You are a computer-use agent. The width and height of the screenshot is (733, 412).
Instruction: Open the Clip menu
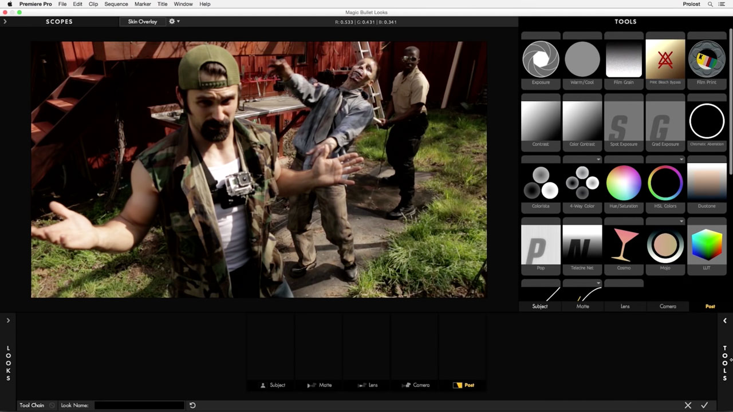pos(93,4)
